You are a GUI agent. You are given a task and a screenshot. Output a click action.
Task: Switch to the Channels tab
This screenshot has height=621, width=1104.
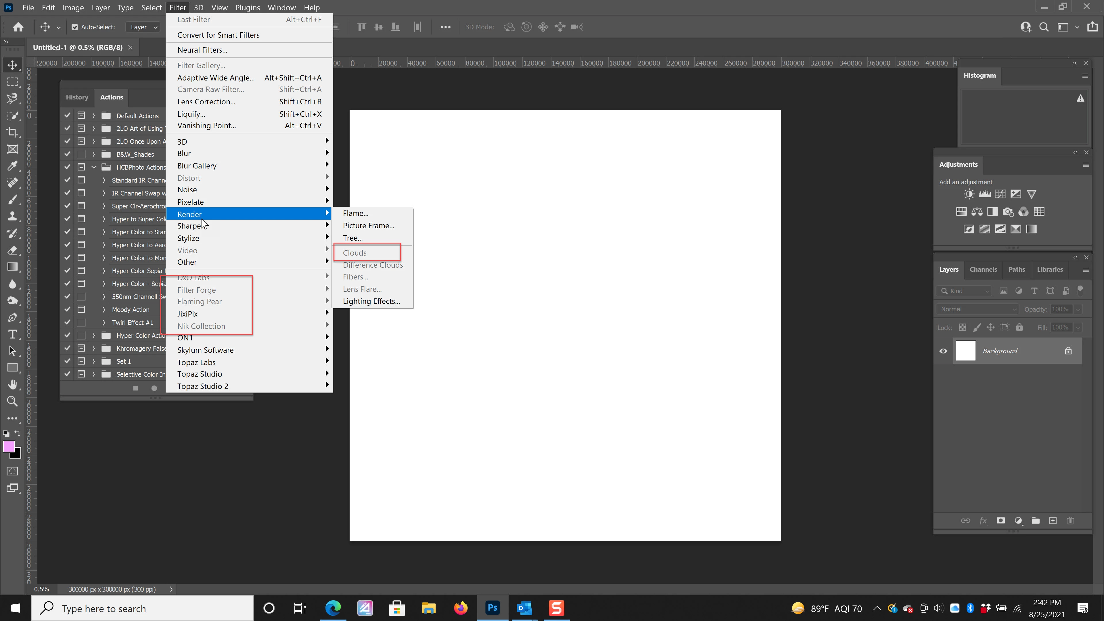pos(983,270)
